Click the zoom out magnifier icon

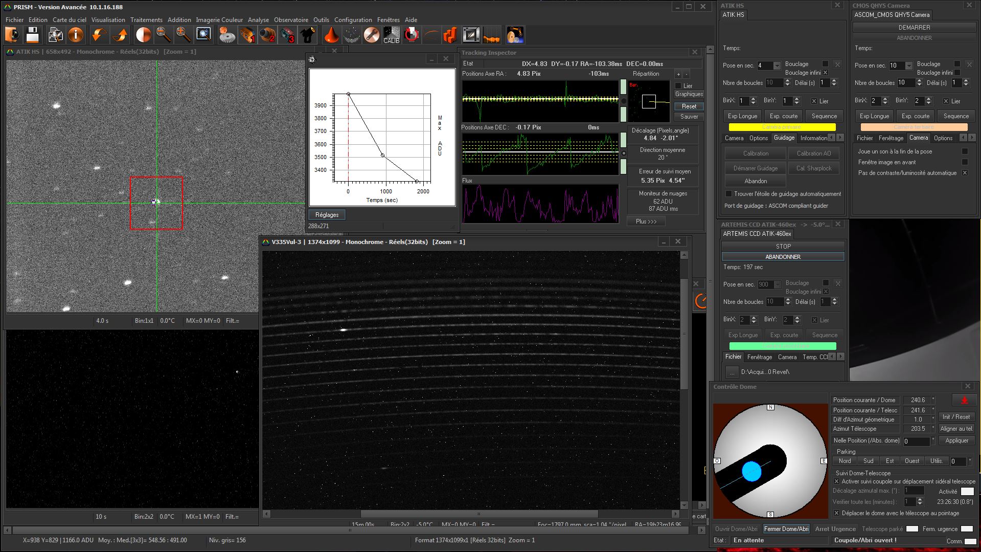[x=163, y=35]
